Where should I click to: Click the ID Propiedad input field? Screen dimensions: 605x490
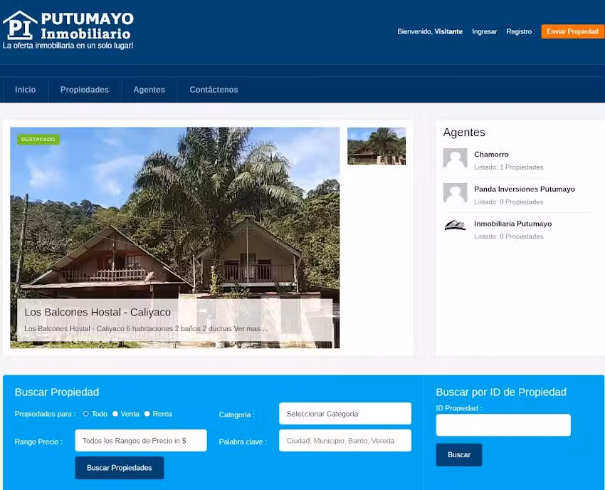pyautogui.click(x=503, y=425)
